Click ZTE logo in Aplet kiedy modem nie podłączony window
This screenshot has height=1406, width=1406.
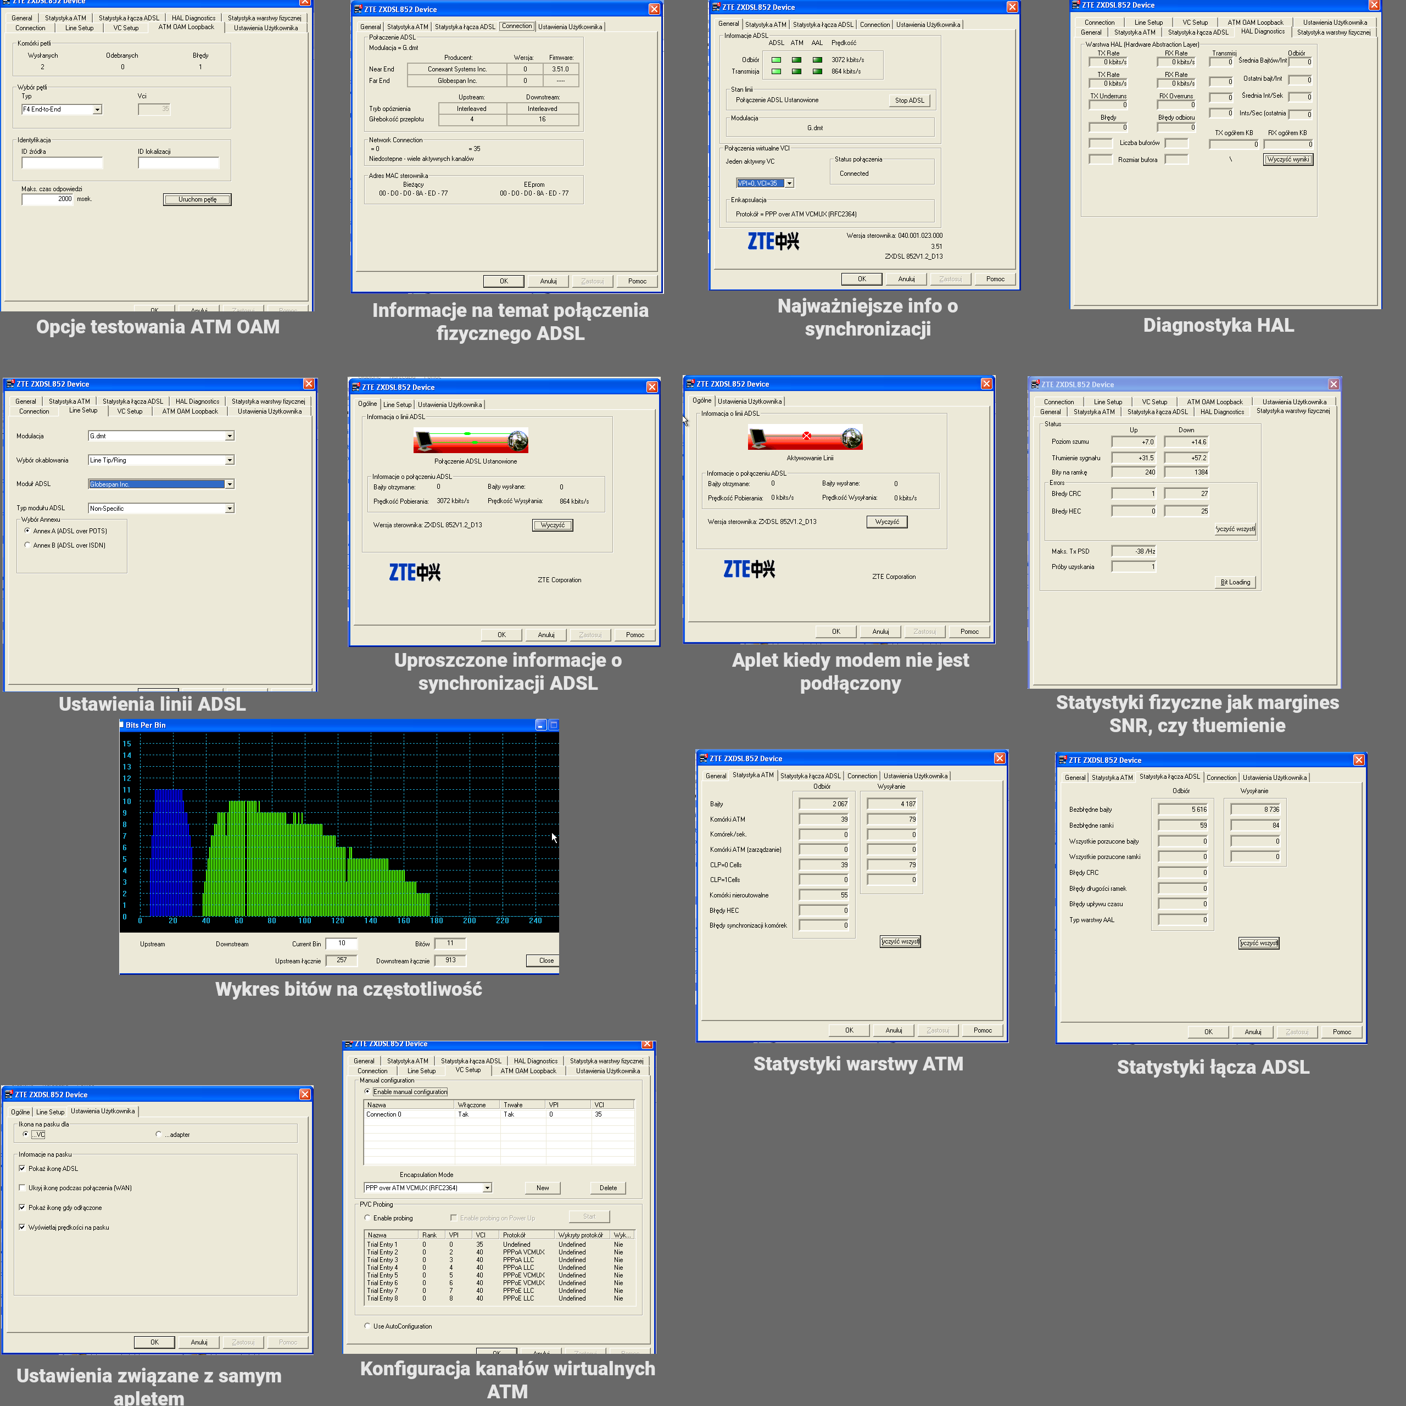tap(749, 569)
